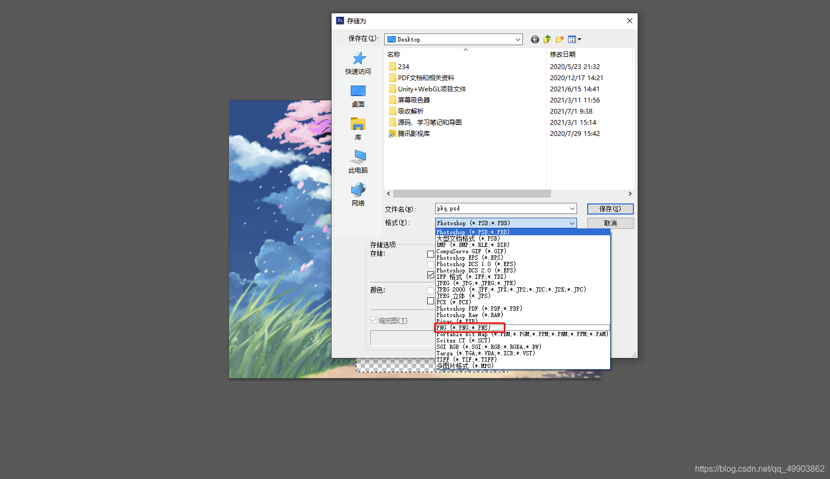Toggle the 缩览图(T) checkbox
Viewport: 830px width, 479px height.
click(374, 320)
